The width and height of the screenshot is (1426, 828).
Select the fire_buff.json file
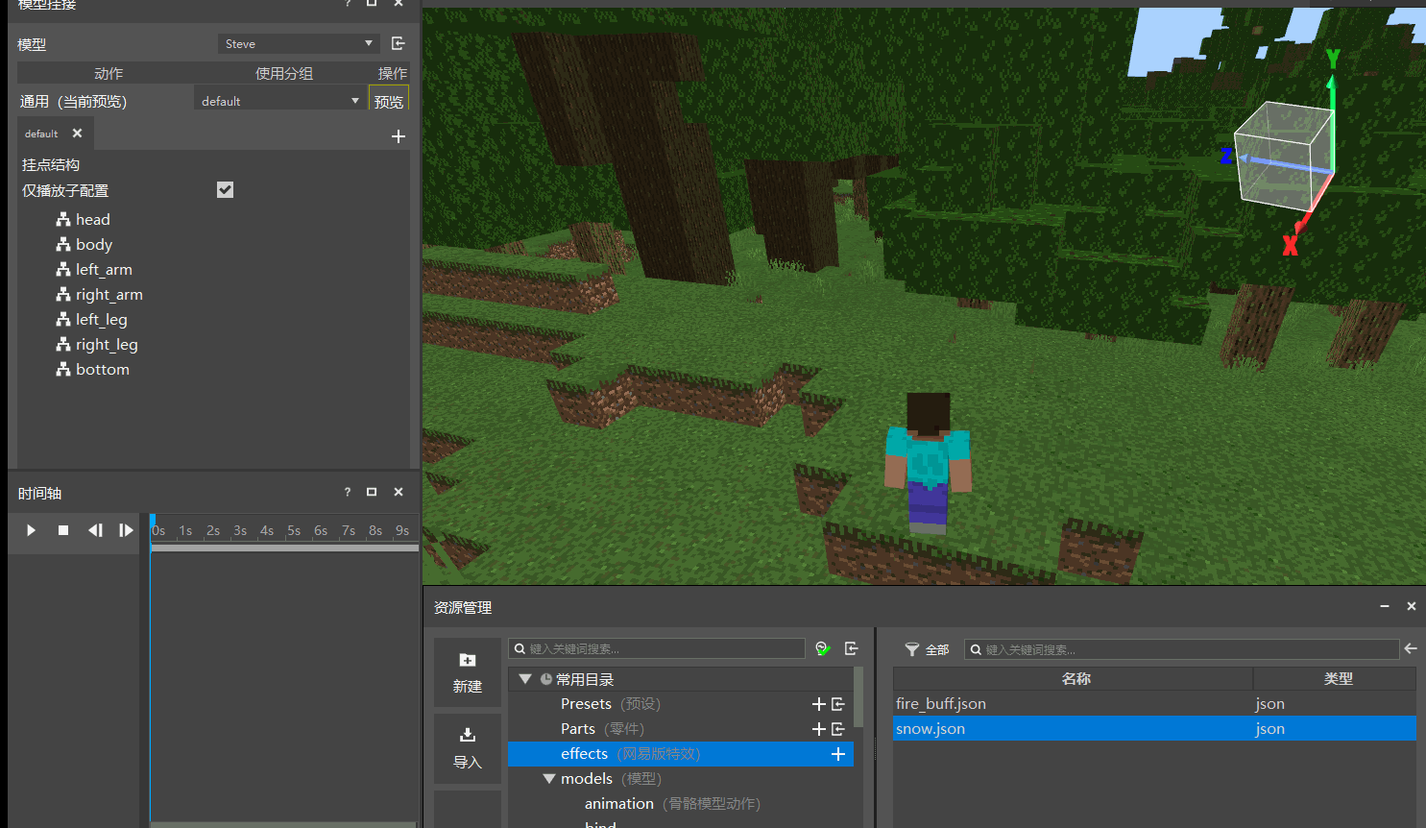pos(941,704)
